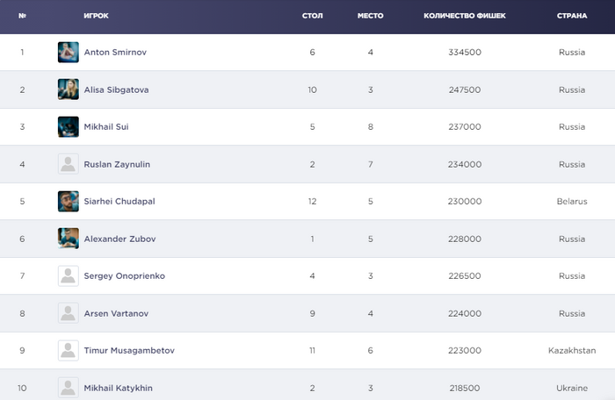
Task: Click Mikhail Sui's avatar image
Action: click(69, 127)
